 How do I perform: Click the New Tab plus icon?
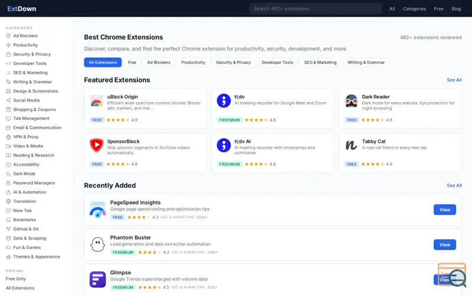[8, 211]
